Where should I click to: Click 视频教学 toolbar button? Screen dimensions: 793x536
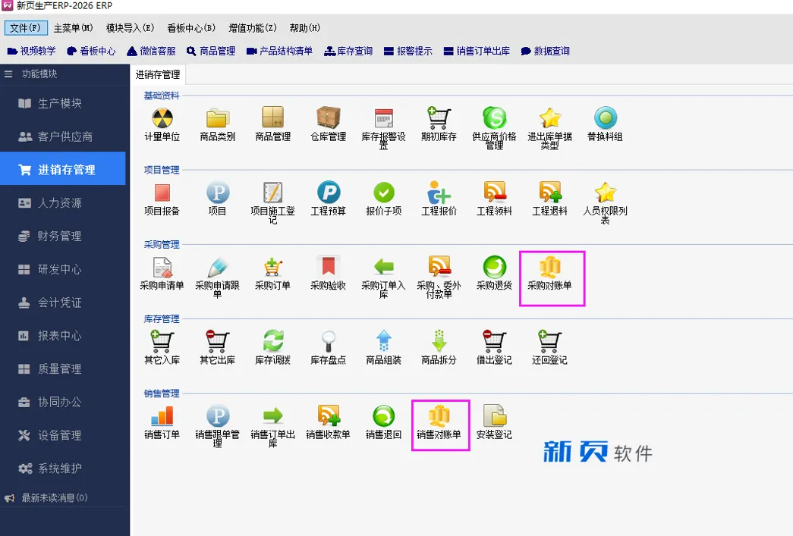(31, 51)
